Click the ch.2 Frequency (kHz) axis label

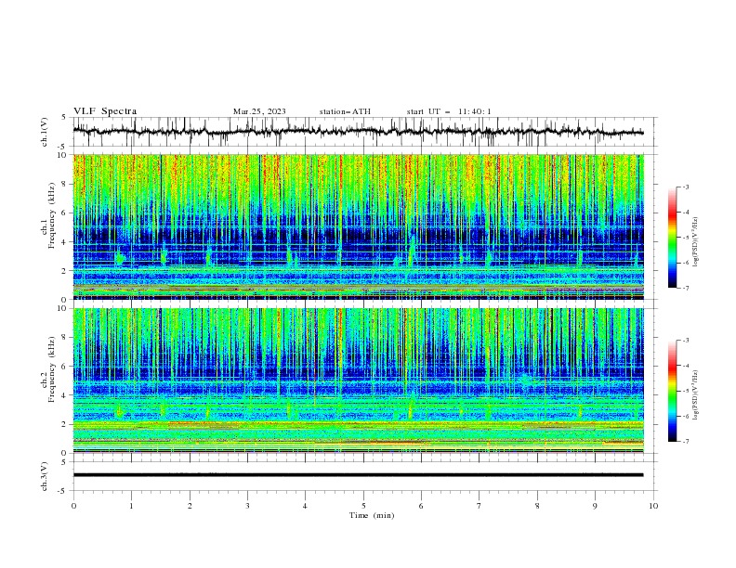(x=48, y=369)
